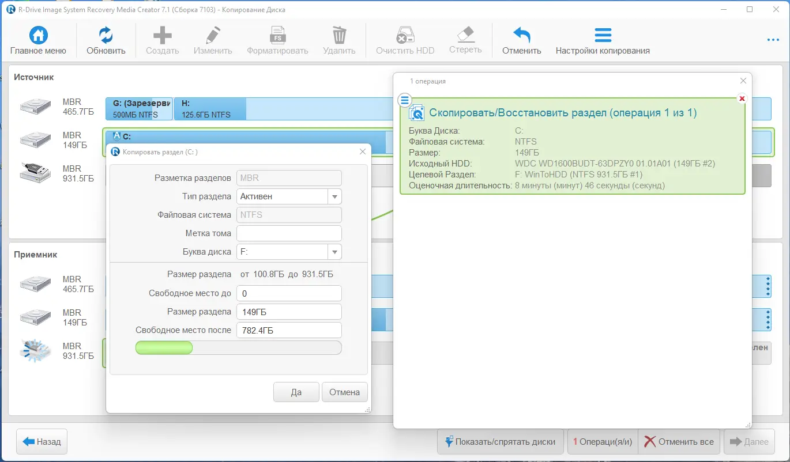The height and width of the screenshot is (462, 790).
Task: Open Настройки копирования settings
Action: 603,36
